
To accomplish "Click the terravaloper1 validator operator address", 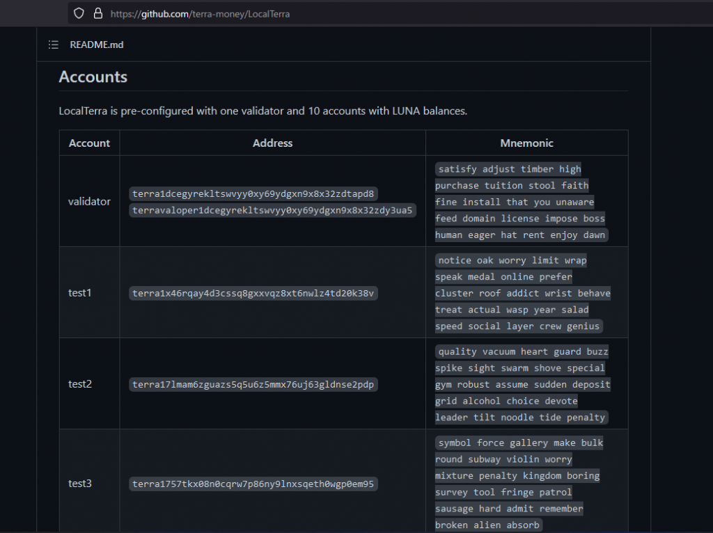I will click(272, 210).
